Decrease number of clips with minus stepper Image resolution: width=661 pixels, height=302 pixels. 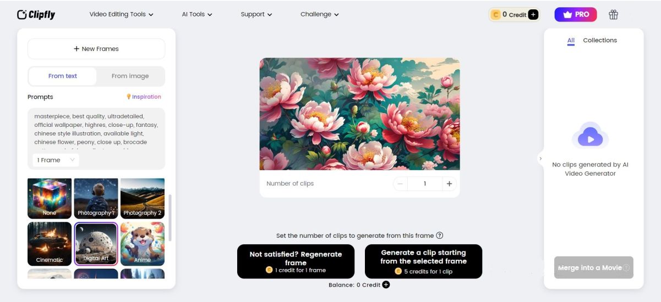400,183
